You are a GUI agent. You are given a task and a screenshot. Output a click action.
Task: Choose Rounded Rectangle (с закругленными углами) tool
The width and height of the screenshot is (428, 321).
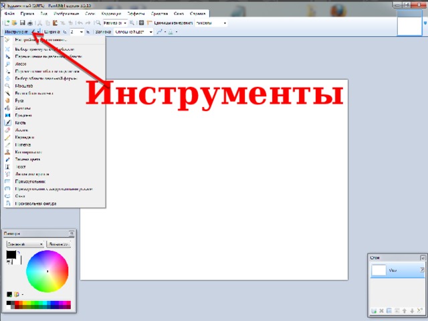(55, 189)
